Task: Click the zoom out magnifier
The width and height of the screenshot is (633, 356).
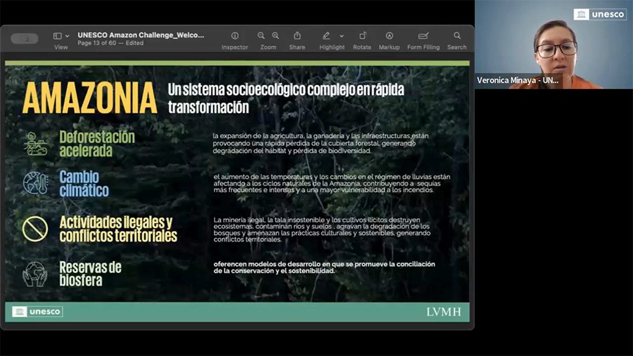Action: [261, 36]
